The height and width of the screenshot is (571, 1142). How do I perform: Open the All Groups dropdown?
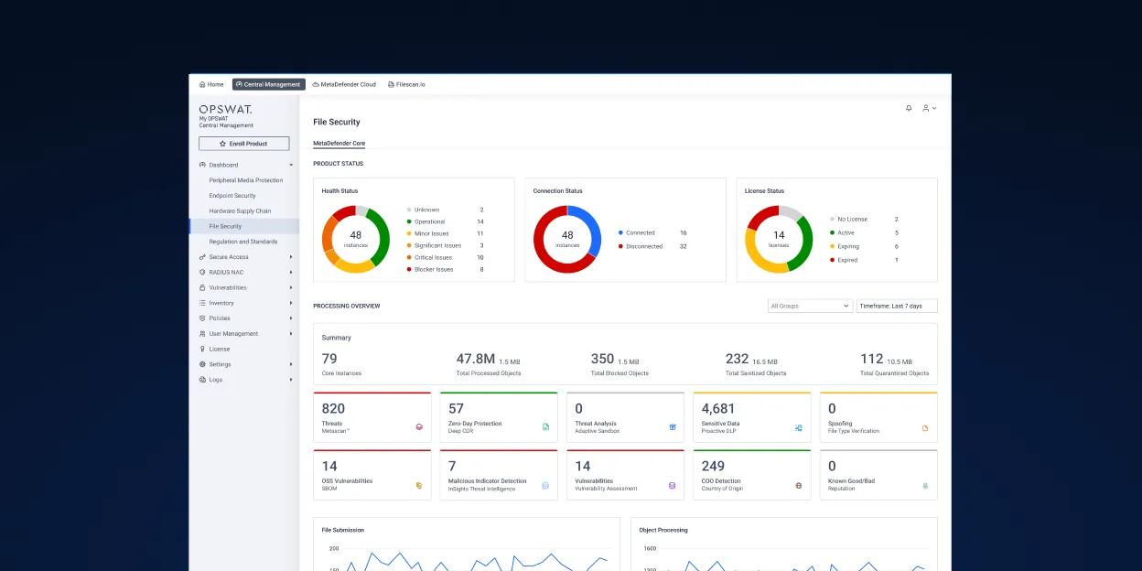pyautogui.click(x=810, y=307)
